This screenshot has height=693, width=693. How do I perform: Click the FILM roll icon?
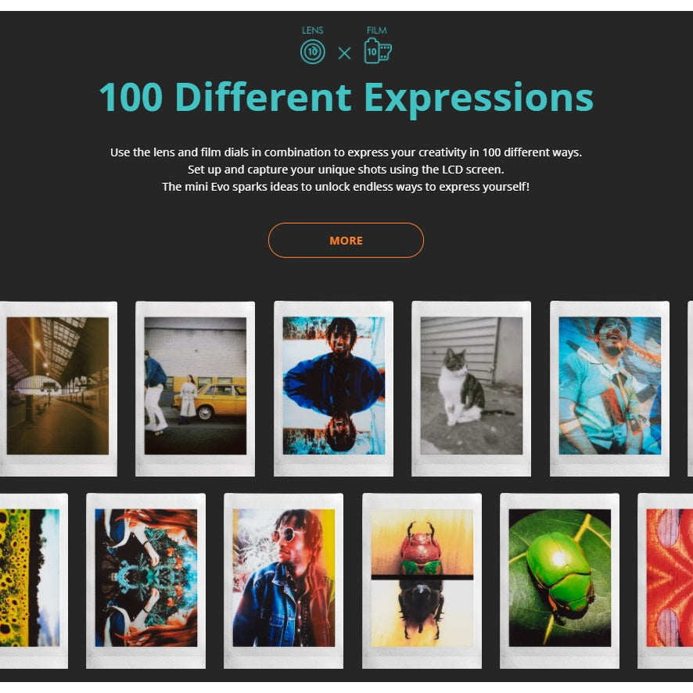coord(378,51)
